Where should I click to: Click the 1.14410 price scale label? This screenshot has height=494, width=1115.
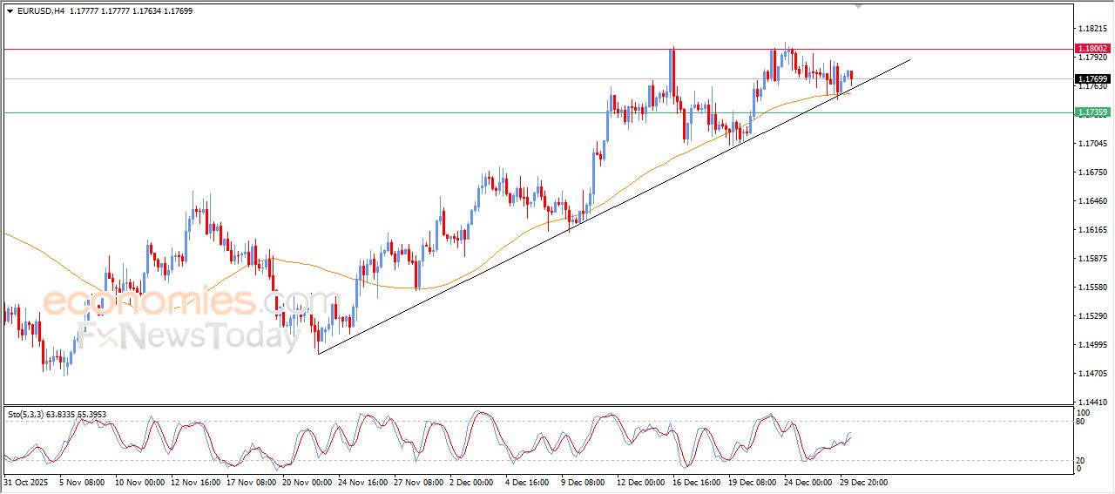tap(1091, 403)
